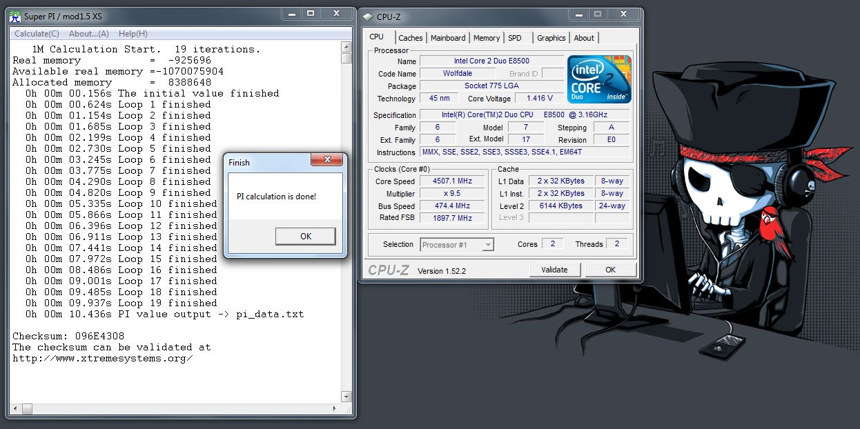Click the Core Voltage value '1.416 V'
This screenshot has height=429, width=860.
tap(540, 99)
